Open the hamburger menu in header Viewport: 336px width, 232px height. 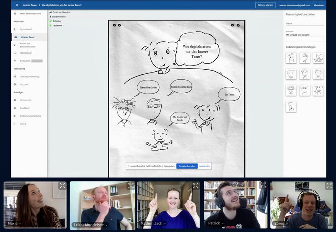17,5
